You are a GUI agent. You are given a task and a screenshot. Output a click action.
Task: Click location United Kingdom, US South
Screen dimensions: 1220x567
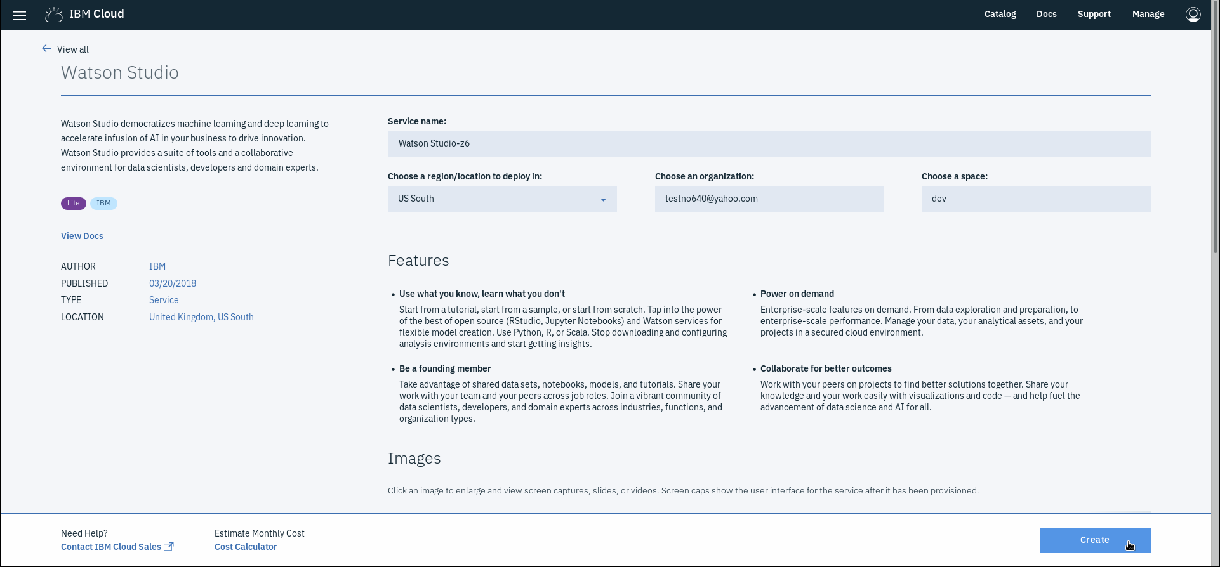pos(201,317)
